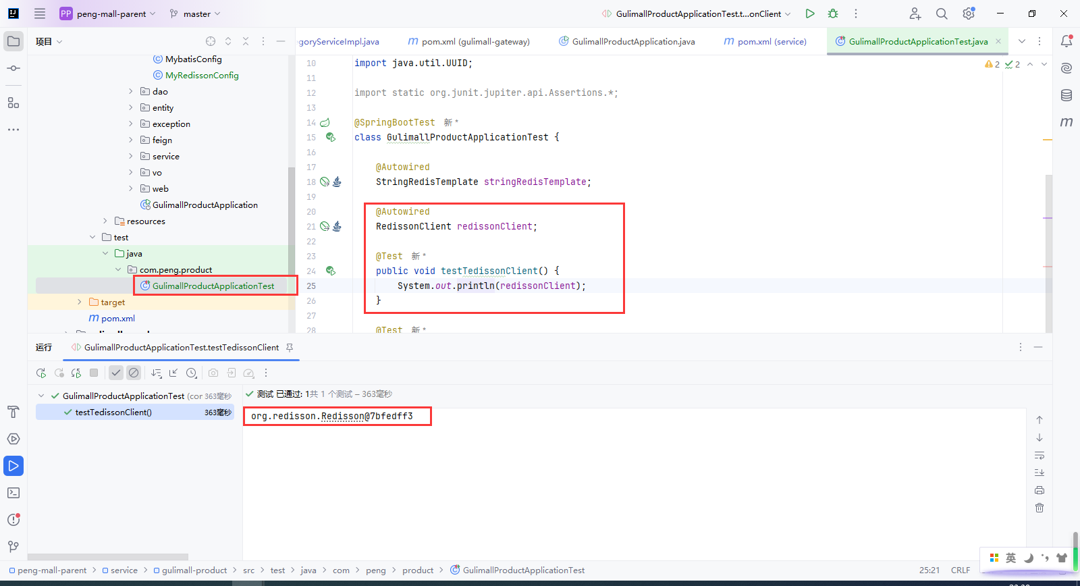
Task: Open the Build hammer tool window
Action: coord(13,412)
